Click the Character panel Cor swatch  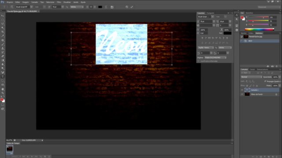click(x=227, y=33)
